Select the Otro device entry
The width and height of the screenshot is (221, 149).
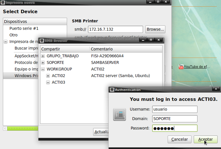click(x=13, y=35)
